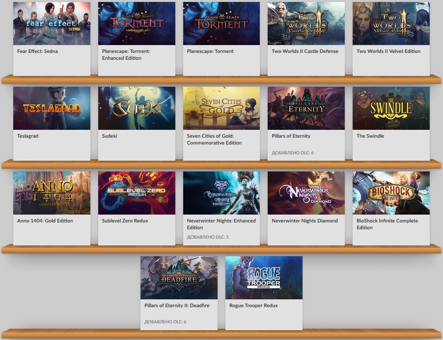The height and width of the screenshot is (340, 443).
Task: Click 'ДОБАВЛЕНО DLC: 5' under Neverwinter Nights Enhanced
Action: pyautogui.click(x=208, y=237)
